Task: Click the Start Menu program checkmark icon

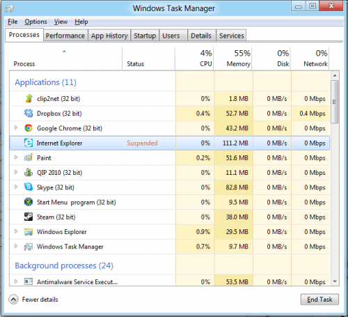Action: (29, 202)
